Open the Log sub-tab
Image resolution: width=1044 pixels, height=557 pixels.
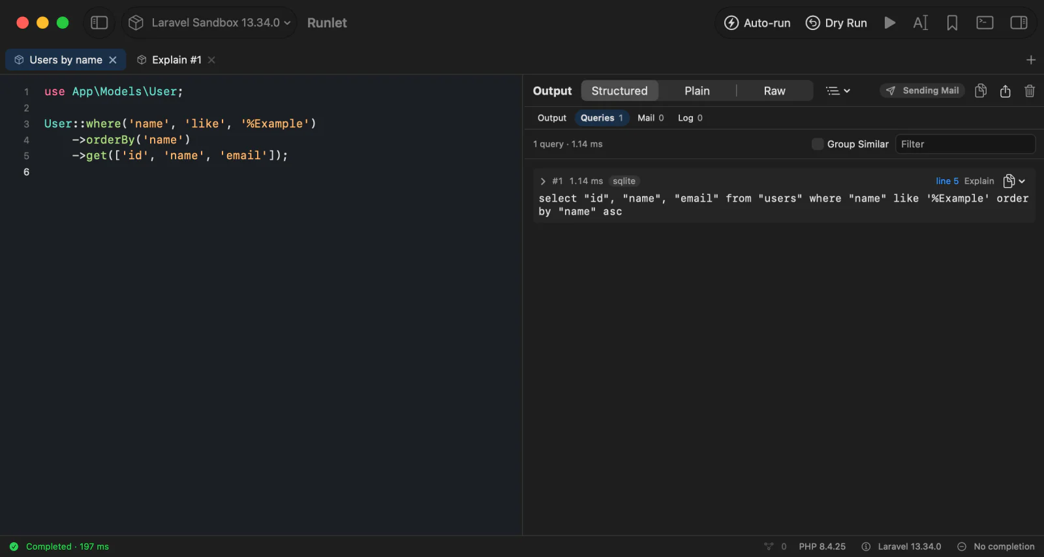click(x=690, y=118)
